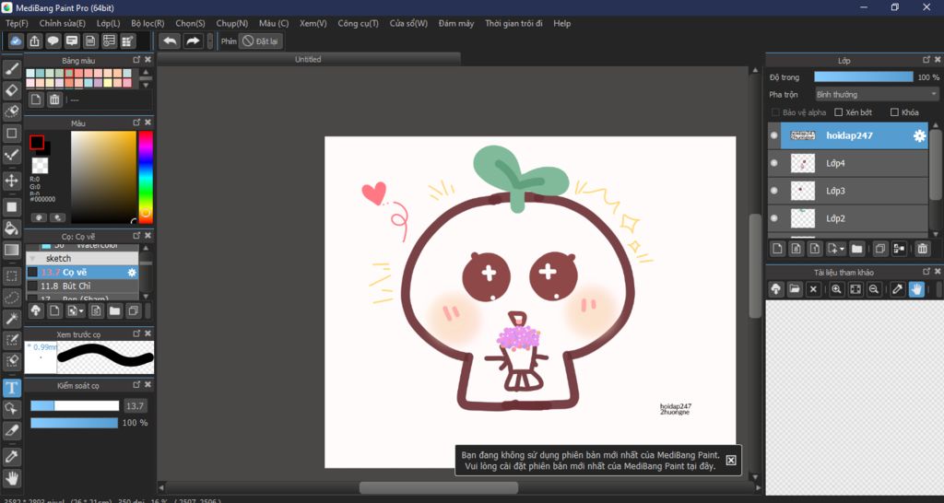Hide the hoidap247 layer
Viewport: 944px width, 503px height.
pos(774,136)
